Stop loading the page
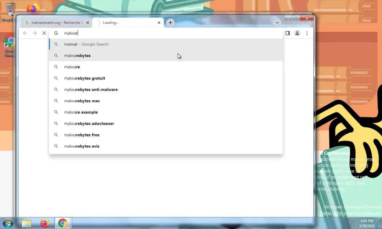Screen dimensions: 382x229 tap(44, 33)
